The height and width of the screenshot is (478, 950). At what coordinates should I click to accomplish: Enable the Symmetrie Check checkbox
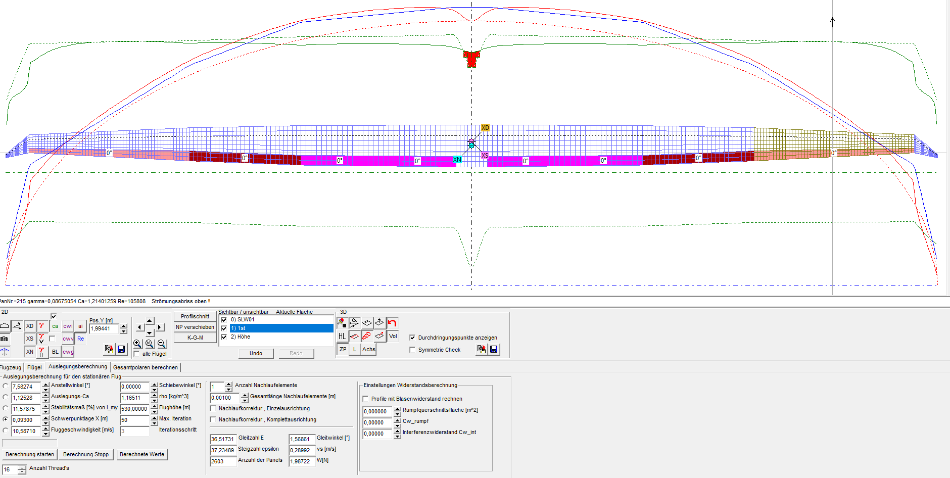(x=412, y=350)
